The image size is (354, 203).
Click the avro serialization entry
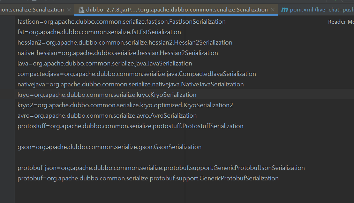(107, 115)
